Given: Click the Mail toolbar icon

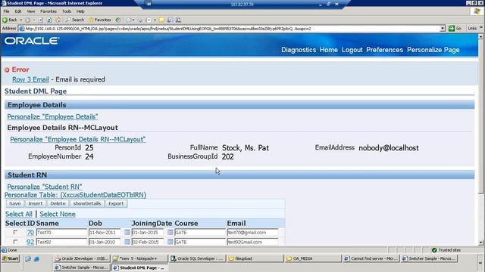Looking at the screenshot, I should 129,20.
